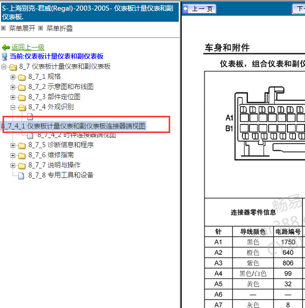The image size is (305, 308).
Task: Click pin cell A6 in table
Action: 218,294
